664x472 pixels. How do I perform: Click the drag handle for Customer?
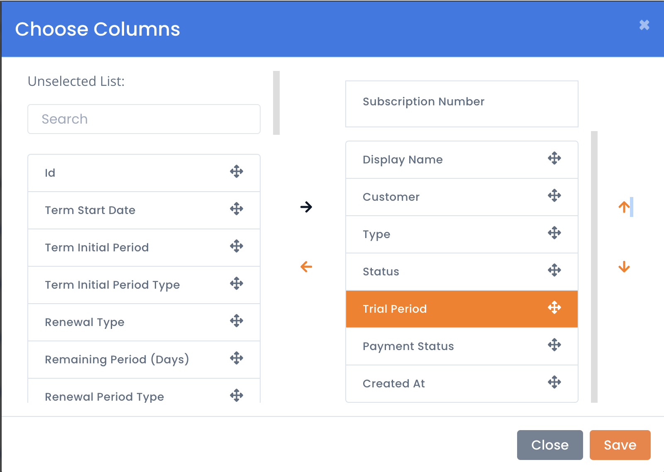pyautogui.click(x=554, y=195)
